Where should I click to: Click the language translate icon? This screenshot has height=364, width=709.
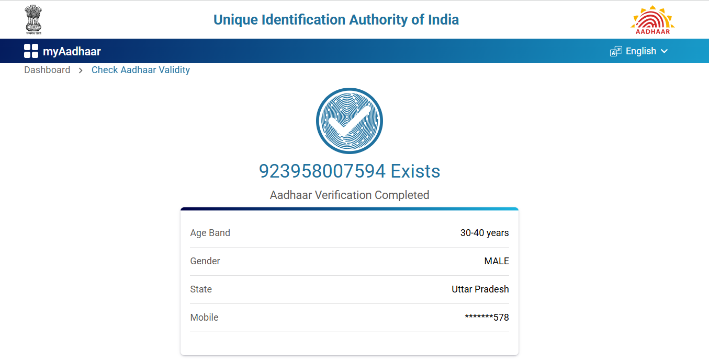click(x=616, y=51)
